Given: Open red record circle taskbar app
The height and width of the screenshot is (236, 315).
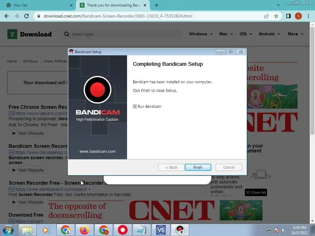Looking at the screenshot, I should tap(123, 230).
